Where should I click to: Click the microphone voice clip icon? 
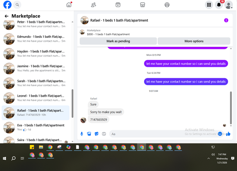(82, 134)
